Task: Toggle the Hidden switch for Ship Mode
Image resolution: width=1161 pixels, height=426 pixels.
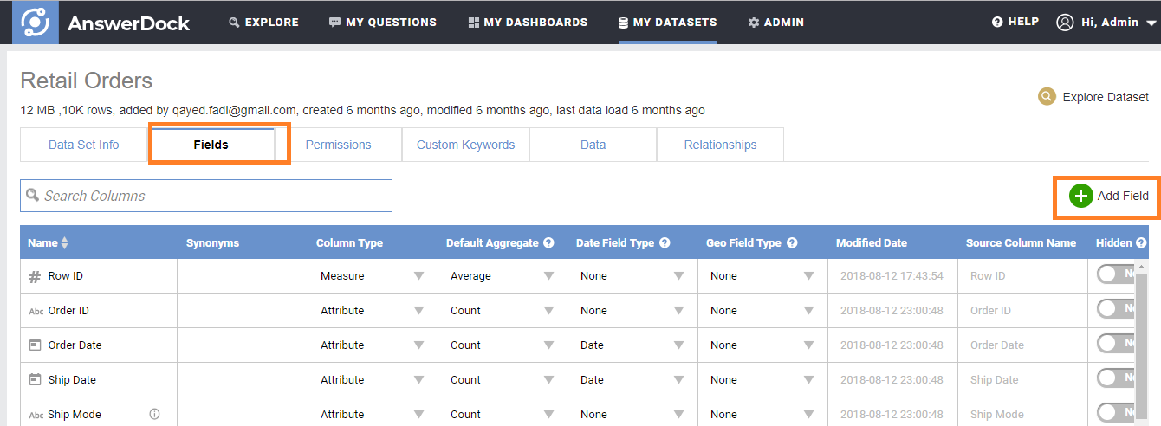Action: [1116, 413]
